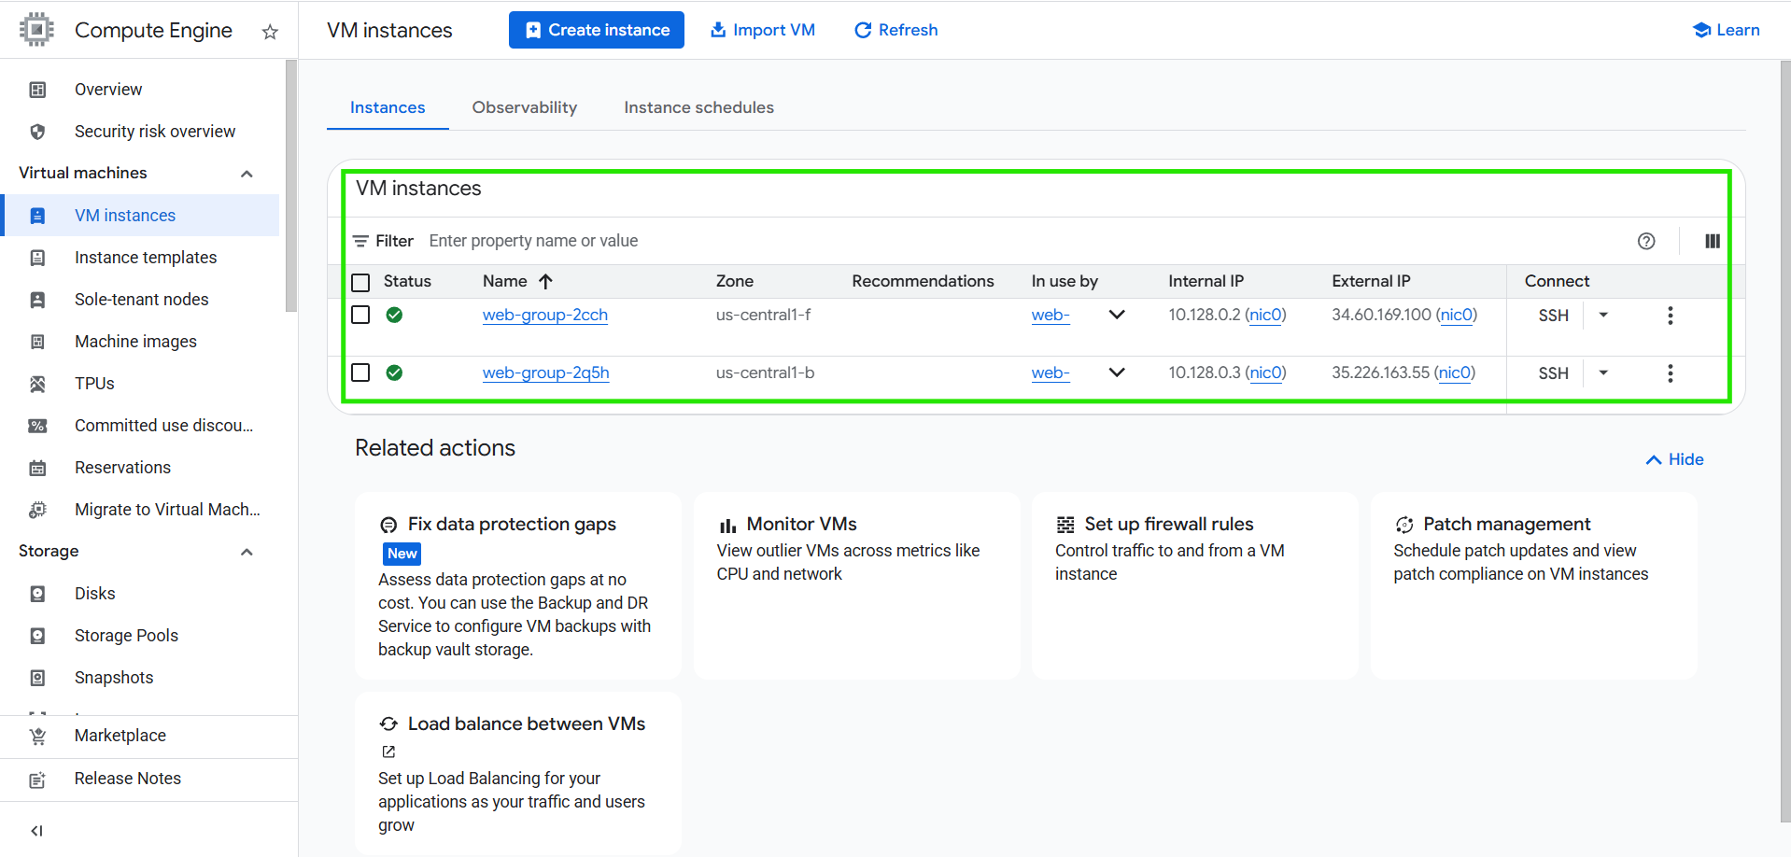
Task: Open SSH options dropdown for web-group-2q5h
Action: (1603, 373)
